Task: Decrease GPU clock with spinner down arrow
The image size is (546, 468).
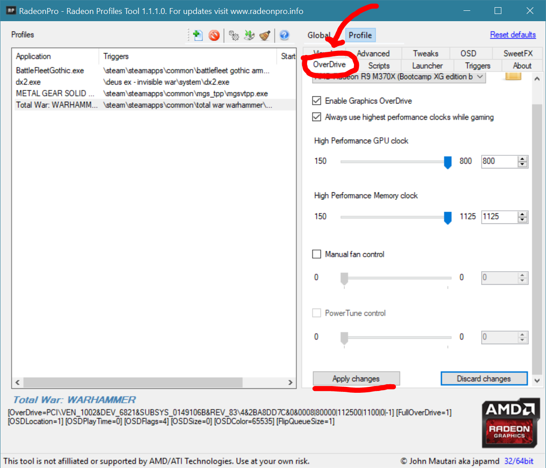Action: (x=523, y=164)
